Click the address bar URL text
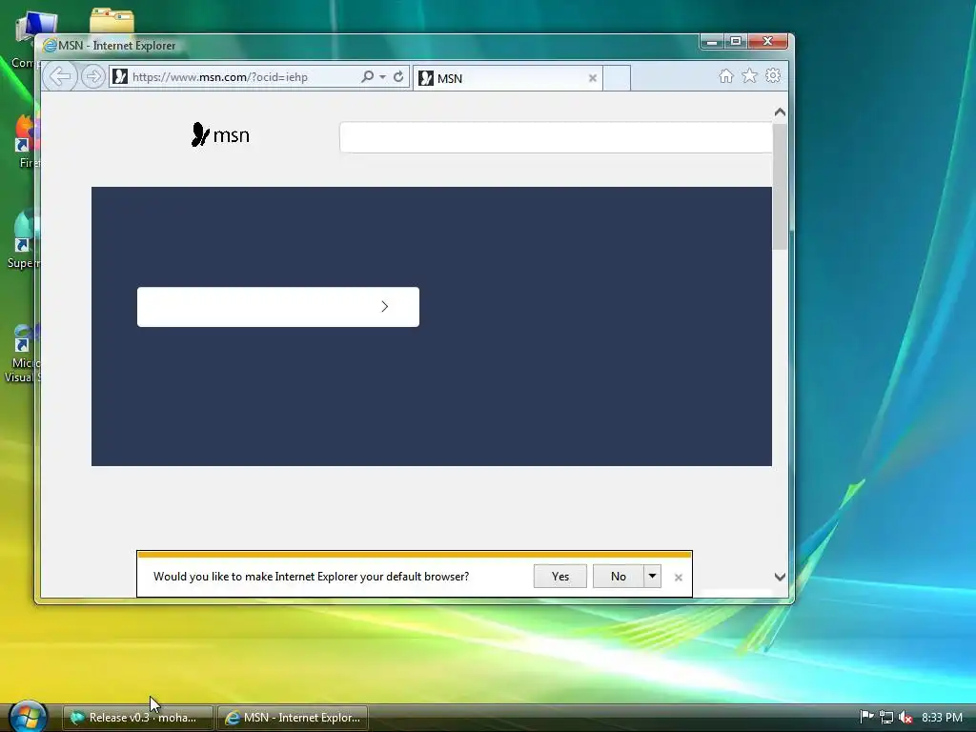Viewport: 976px width, 732px height. (x=220, y=77)
